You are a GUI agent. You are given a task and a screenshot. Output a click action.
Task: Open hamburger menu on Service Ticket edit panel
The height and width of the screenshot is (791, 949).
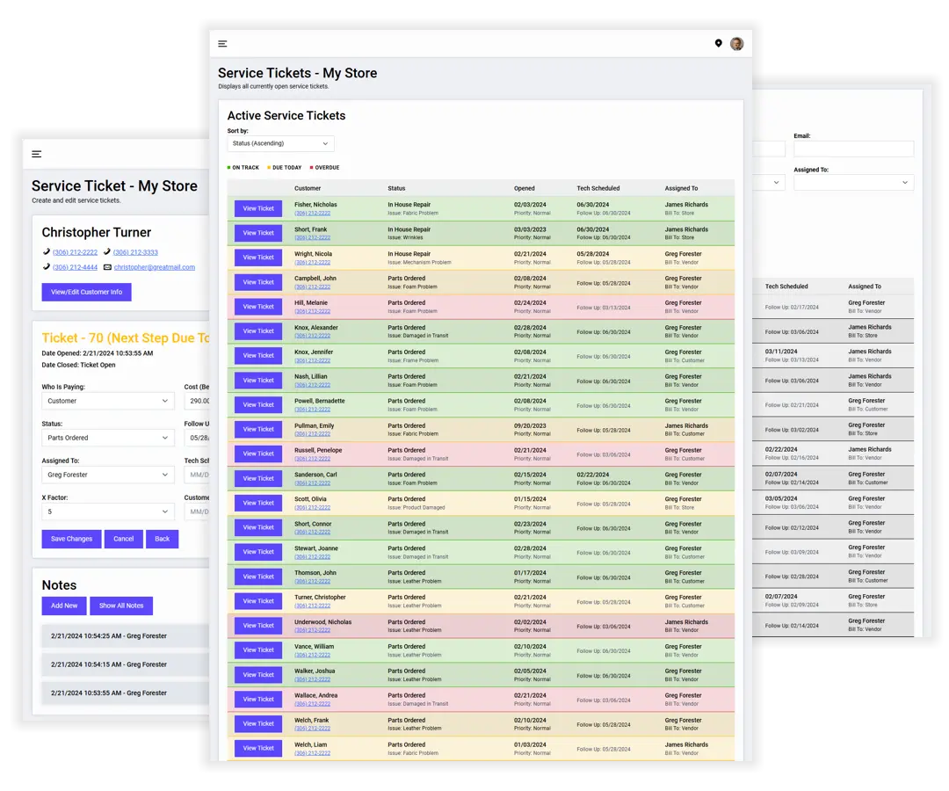pos(37,154)
